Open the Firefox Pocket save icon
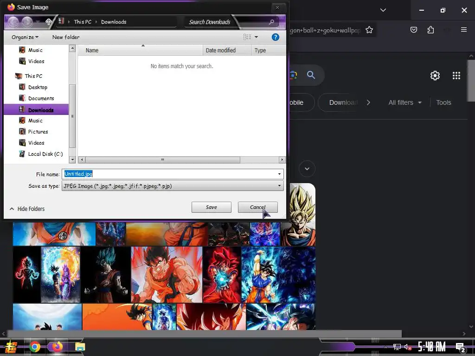This screenshot has width=475, height=356. [414, 30]
